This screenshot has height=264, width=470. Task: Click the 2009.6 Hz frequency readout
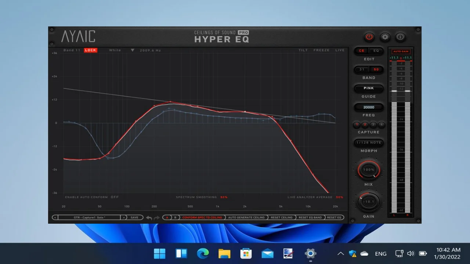[151, 50]
